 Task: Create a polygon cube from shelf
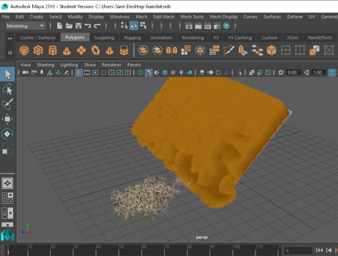38,50
